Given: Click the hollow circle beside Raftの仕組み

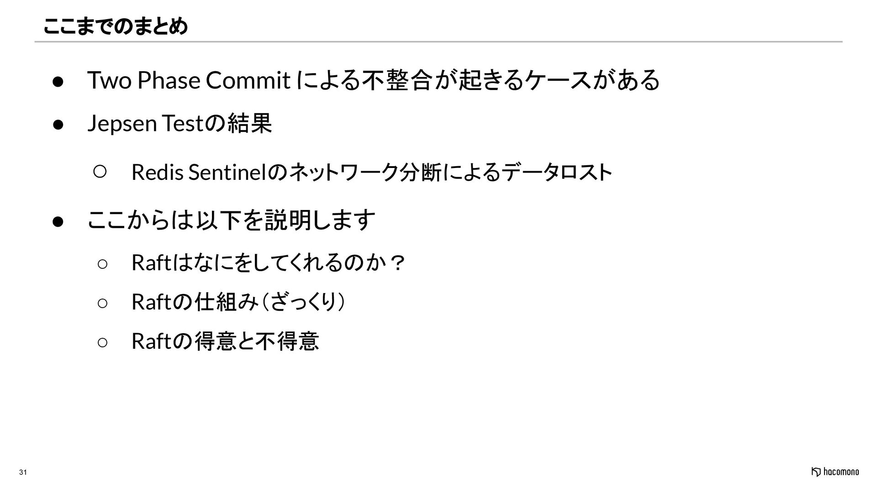Looking at the screenshot, I should 102,303.
